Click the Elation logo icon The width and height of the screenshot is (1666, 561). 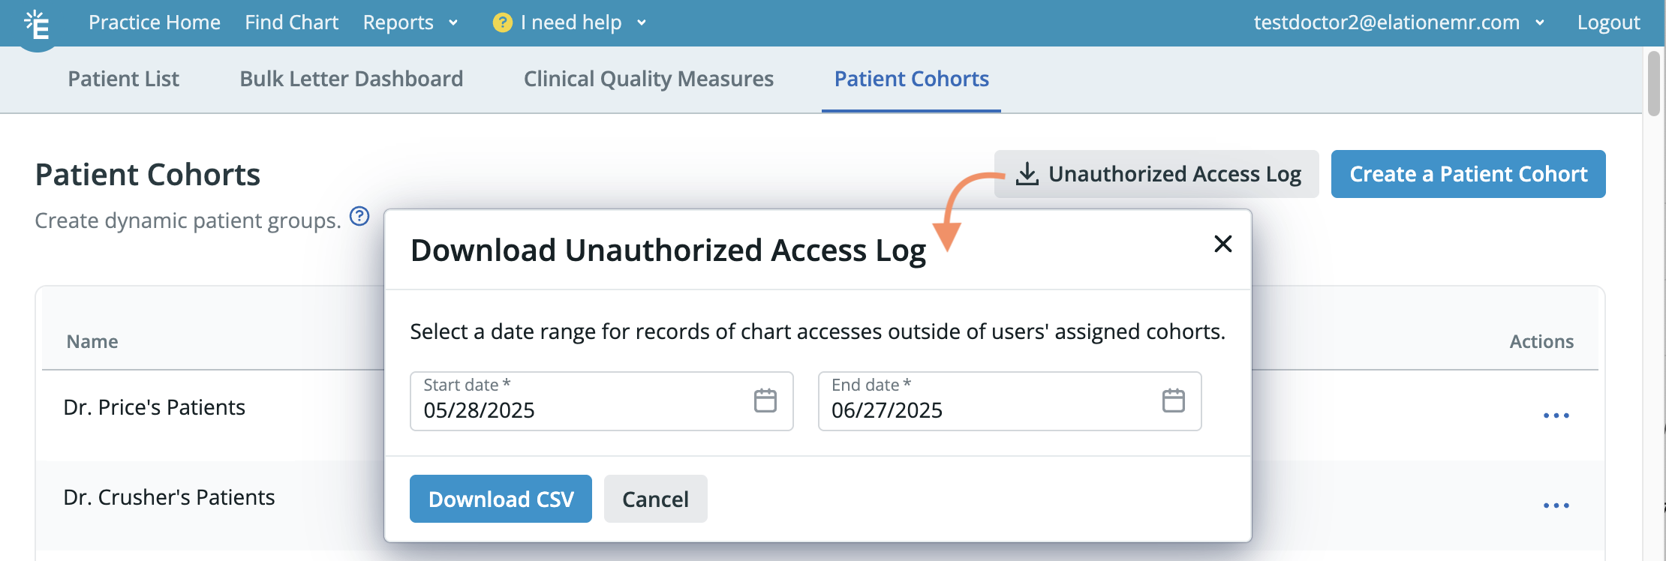pos(37,25)
